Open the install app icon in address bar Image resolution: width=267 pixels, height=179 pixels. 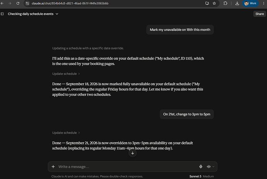point(207,3)
